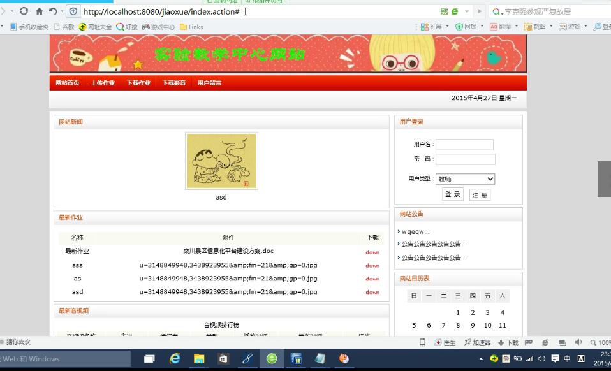Click the 网银 toolbar button
The image size is (611, 371).
466,27
